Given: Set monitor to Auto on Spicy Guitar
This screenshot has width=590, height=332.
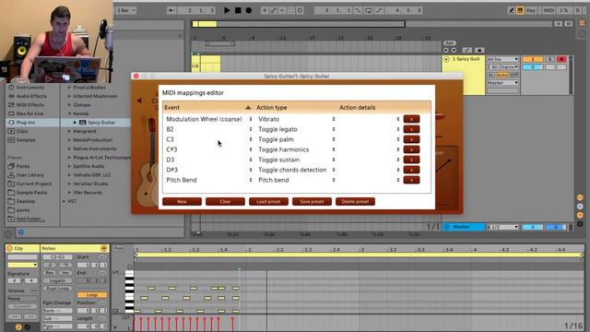Looking at the screenshot, I should point(502,75).
